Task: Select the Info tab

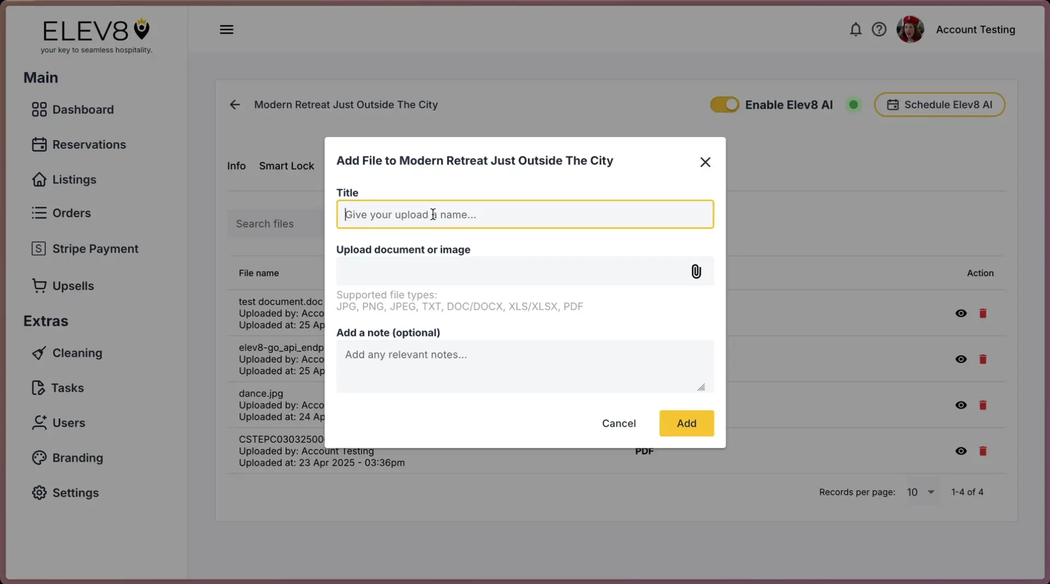Action: pyautogui.click(x=236, y=166)
